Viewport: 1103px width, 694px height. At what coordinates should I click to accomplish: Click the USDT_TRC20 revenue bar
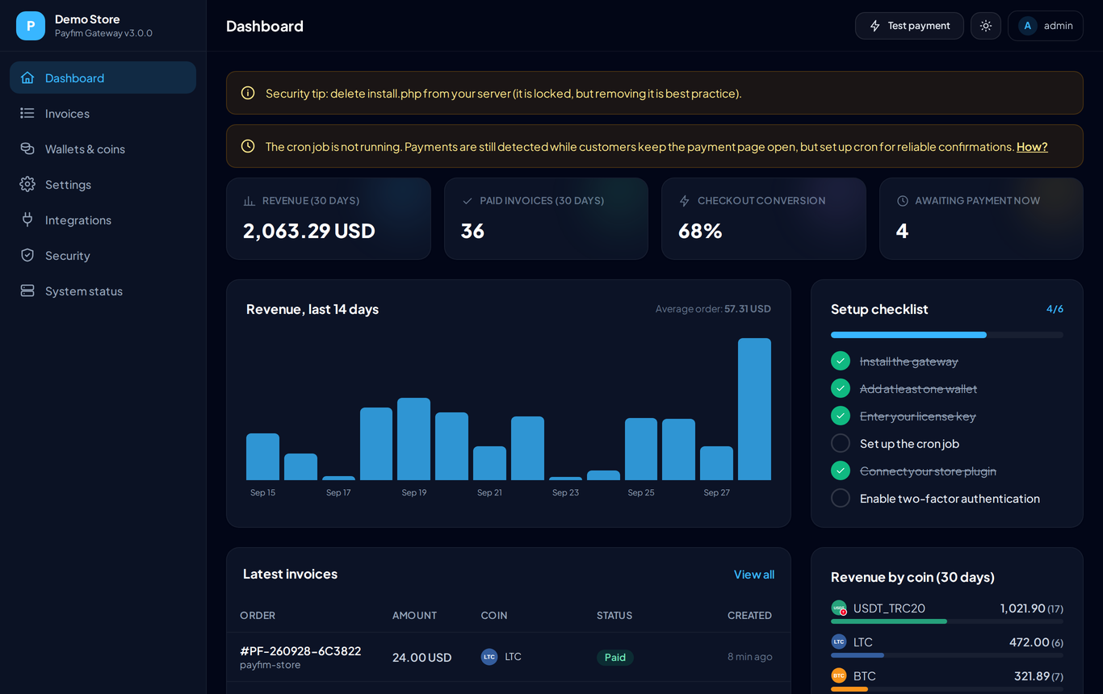pyautogui.click(x=947, y=621)
